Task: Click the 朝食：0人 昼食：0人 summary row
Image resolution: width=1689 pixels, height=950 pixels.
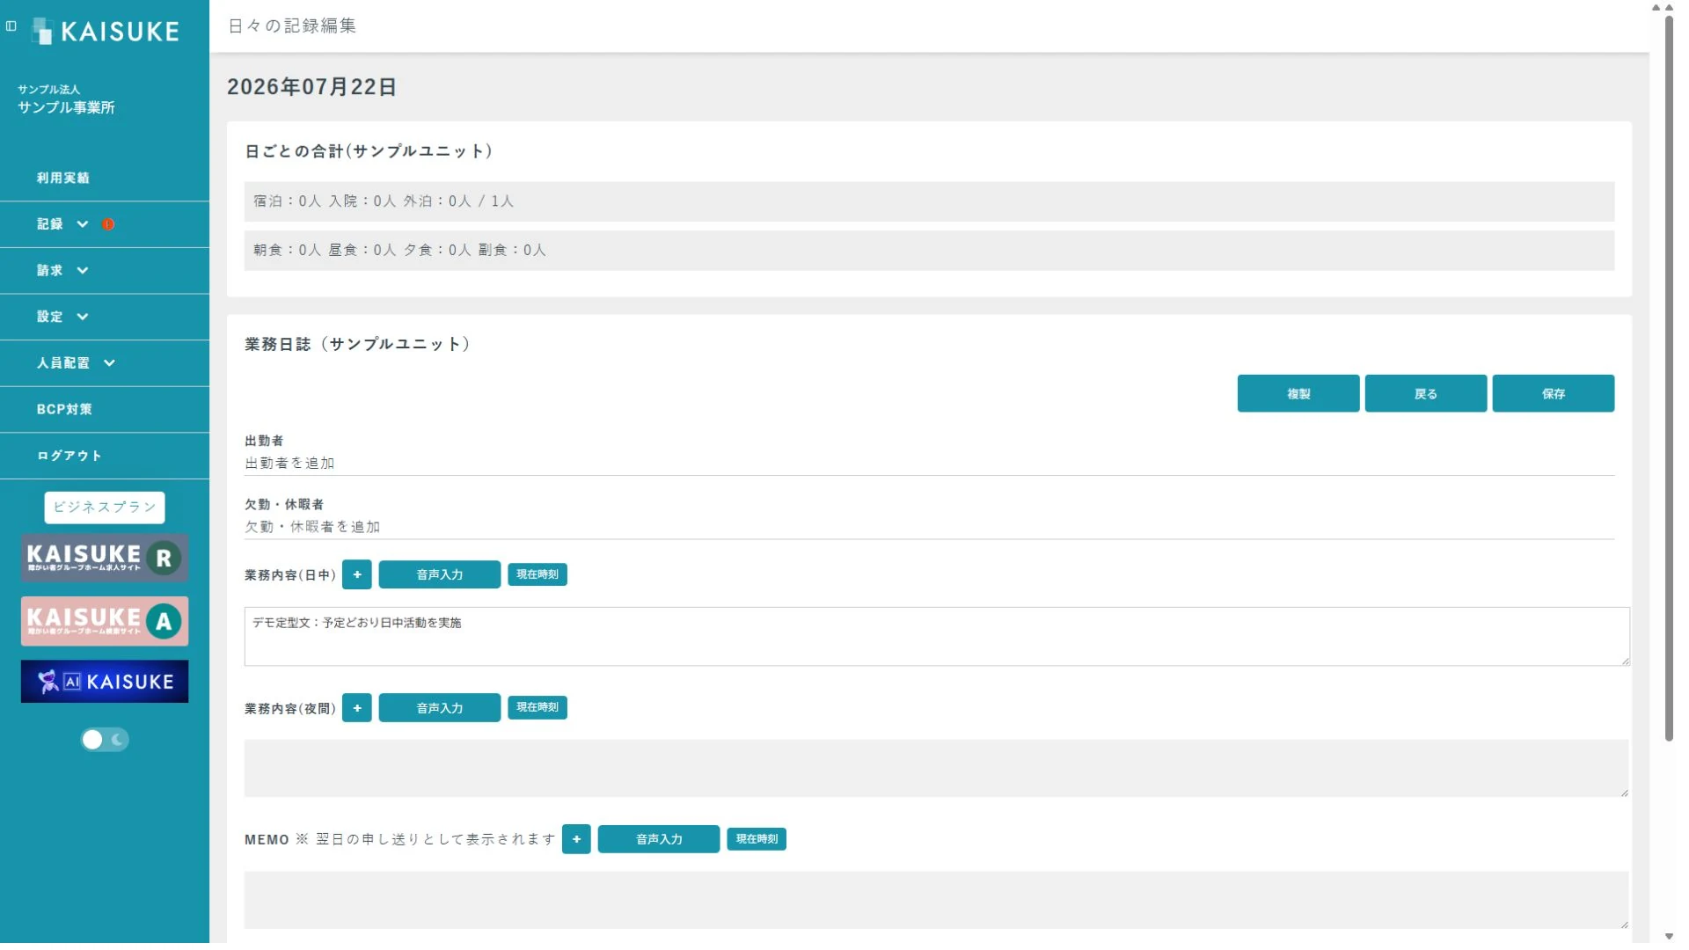Action: pyautogui.click(x=929, y=251)
